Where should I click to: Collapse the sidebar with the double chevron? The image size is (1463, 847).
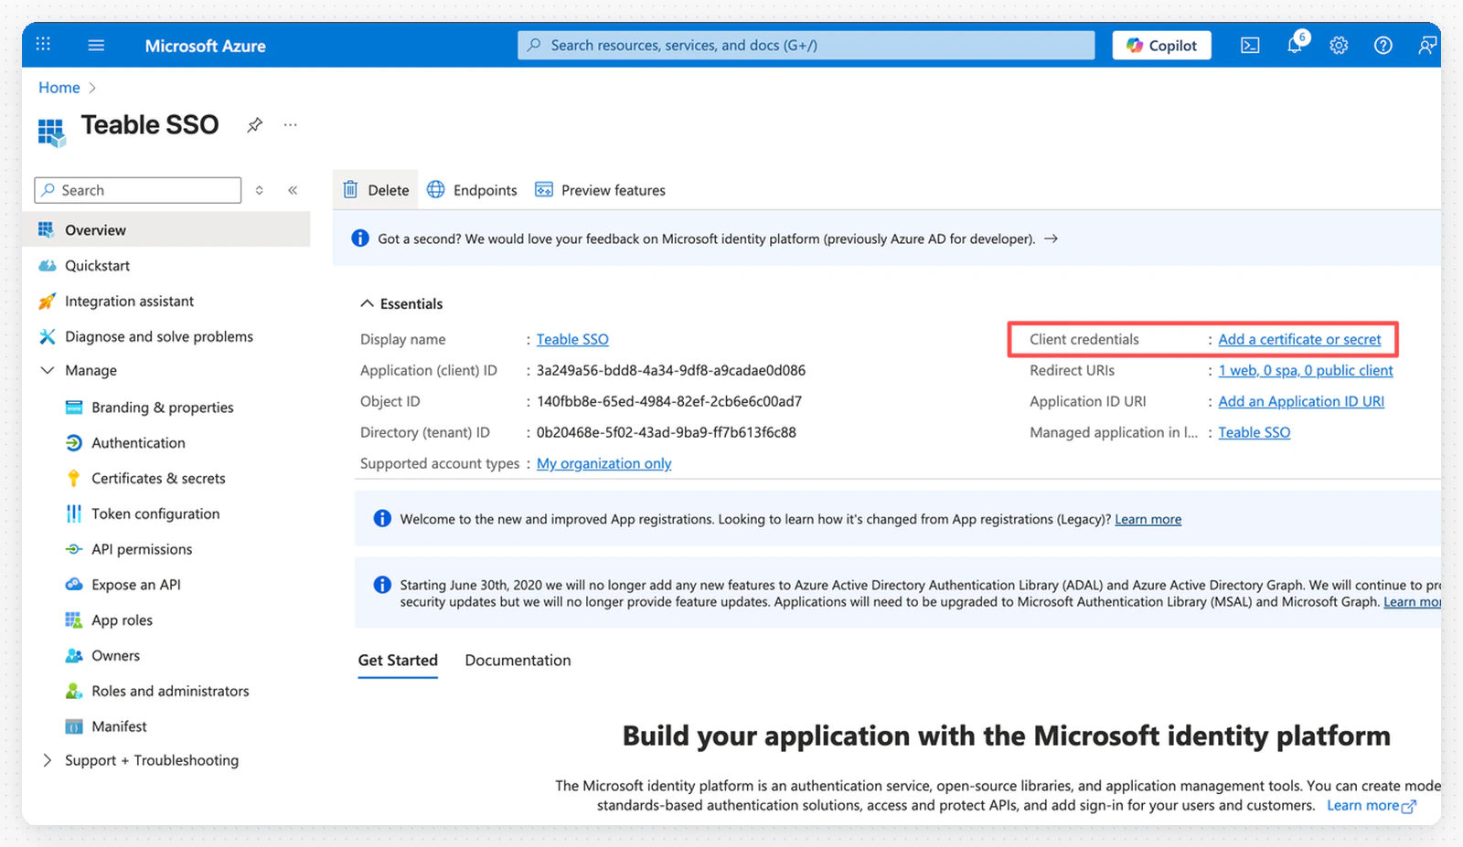[293, 190]
